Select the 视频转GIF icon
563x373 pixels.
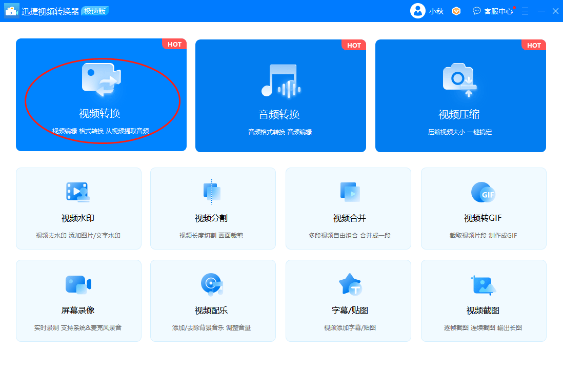pos(484,192)
